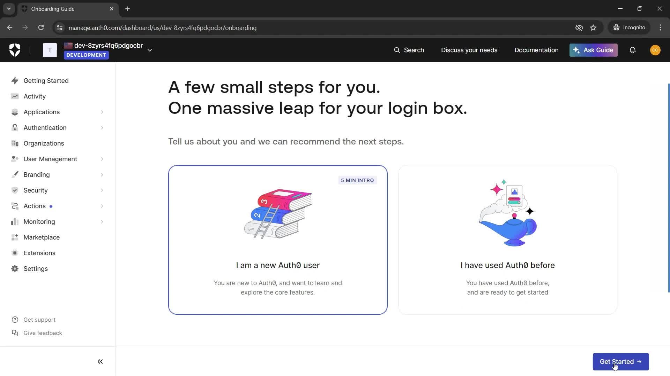The height and width of the screenshot is (376, 670).
Task: Open the notifications bell
Action: tap(633, 50)
